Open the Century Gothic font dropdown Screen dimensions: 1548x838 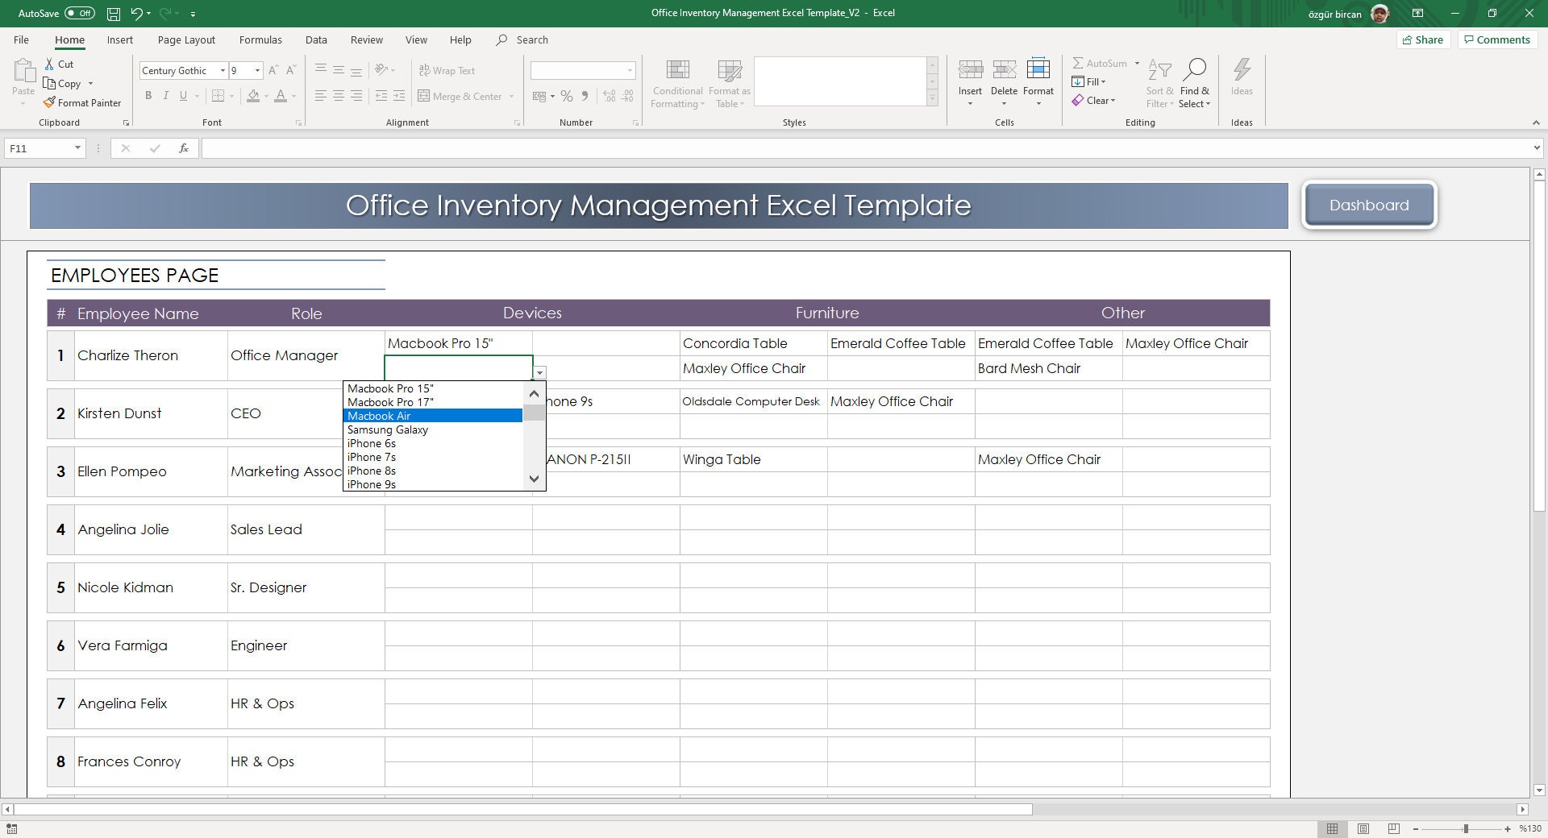223,70
